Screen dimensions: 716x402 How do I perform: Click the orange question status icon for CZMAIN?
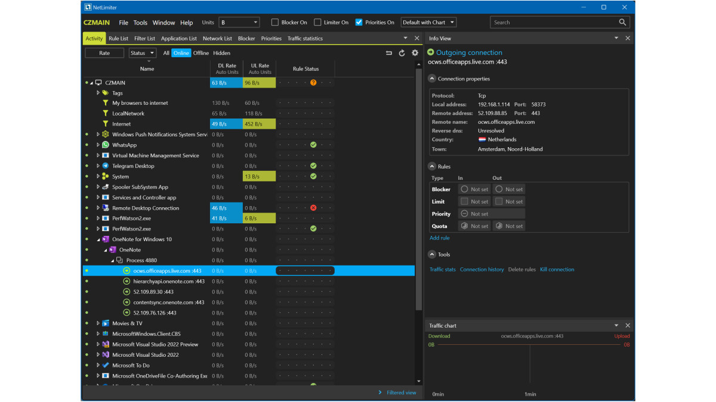tap(313, 82)
